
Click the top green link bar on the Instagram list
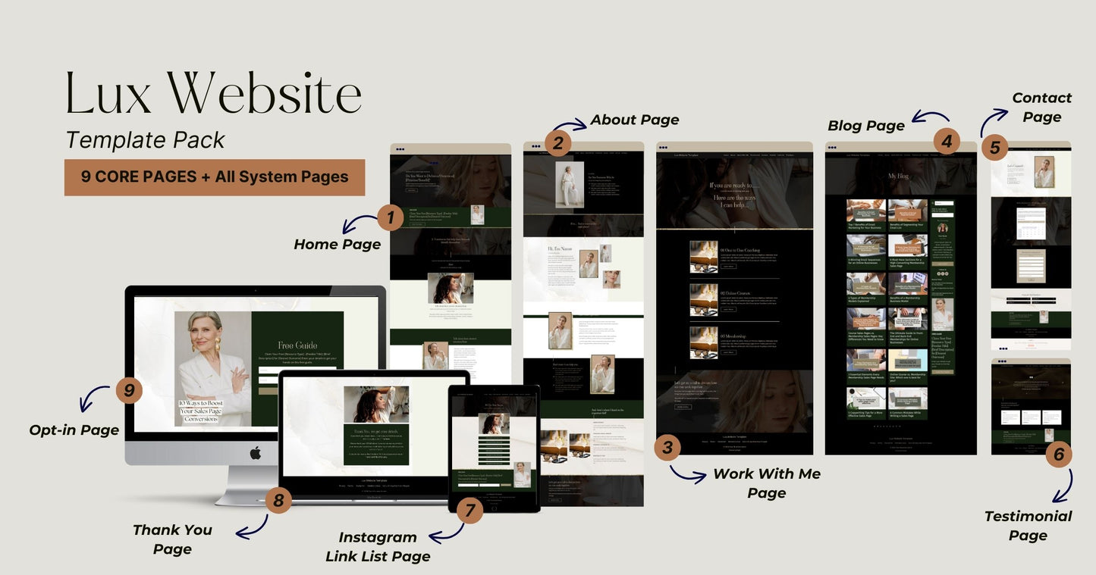click(x=495, y=437)
